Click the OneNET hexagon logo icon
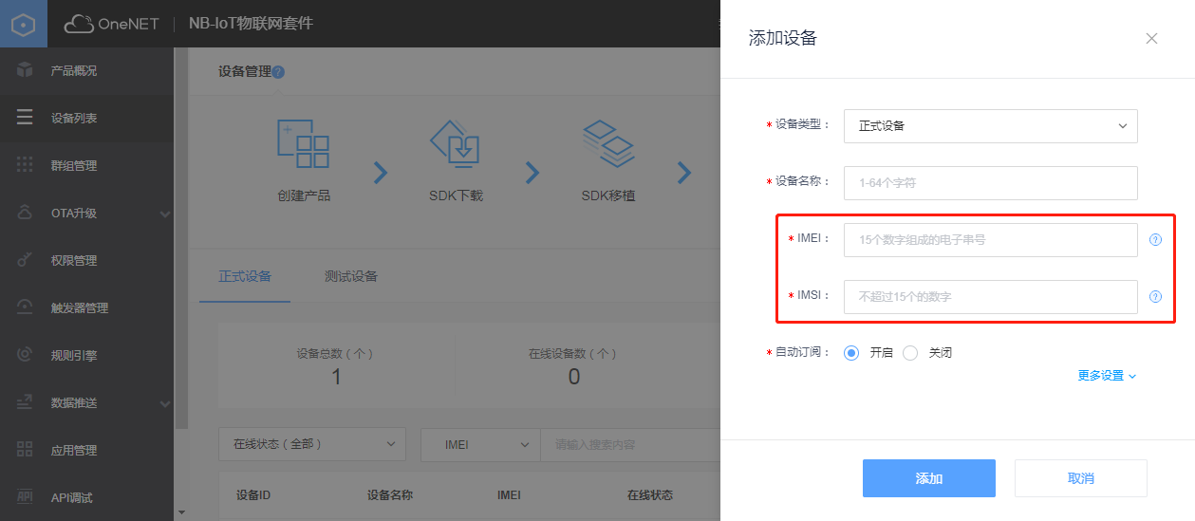The image size is (1195, 521). (x=23, y=24)
